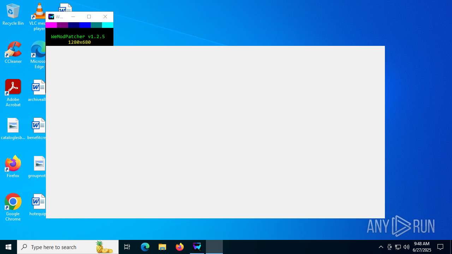
Task: Open the benefitcre Word document
Action: [x=37, y=129]
